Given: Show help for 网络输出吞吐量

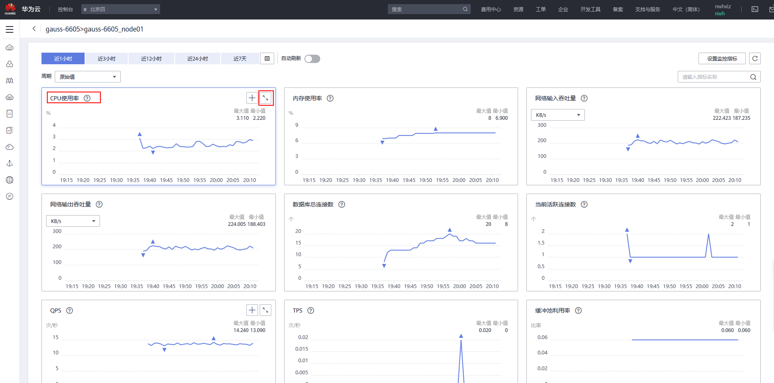Looking at the screenshot, I should [99, 204].
